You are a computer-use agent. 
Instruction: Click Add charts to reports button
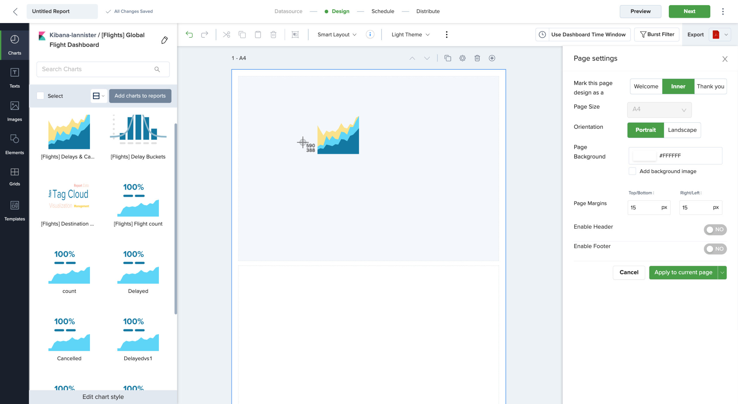[140, 96]
